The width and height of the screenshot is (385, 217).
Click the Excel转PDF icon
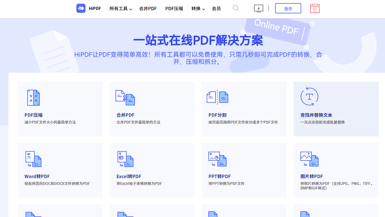tap(125, 159)
